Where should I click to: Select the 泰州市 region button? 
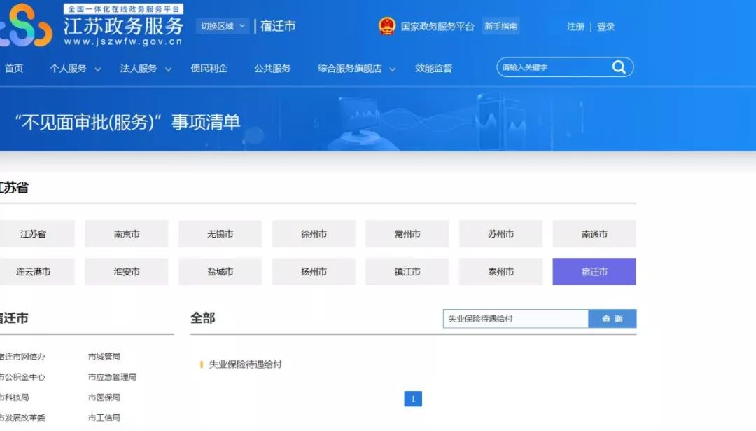501,271
